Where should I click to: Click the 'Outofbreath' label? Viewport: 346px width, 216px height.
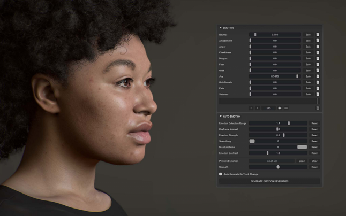225,82
